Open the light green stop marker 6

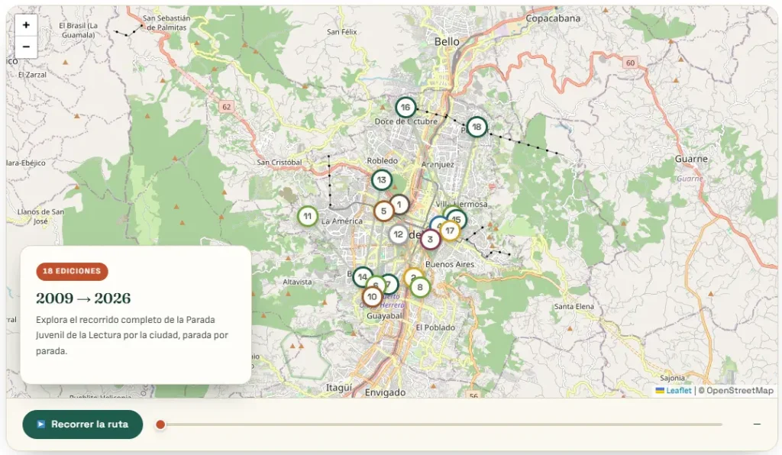[x=374, y=284]
